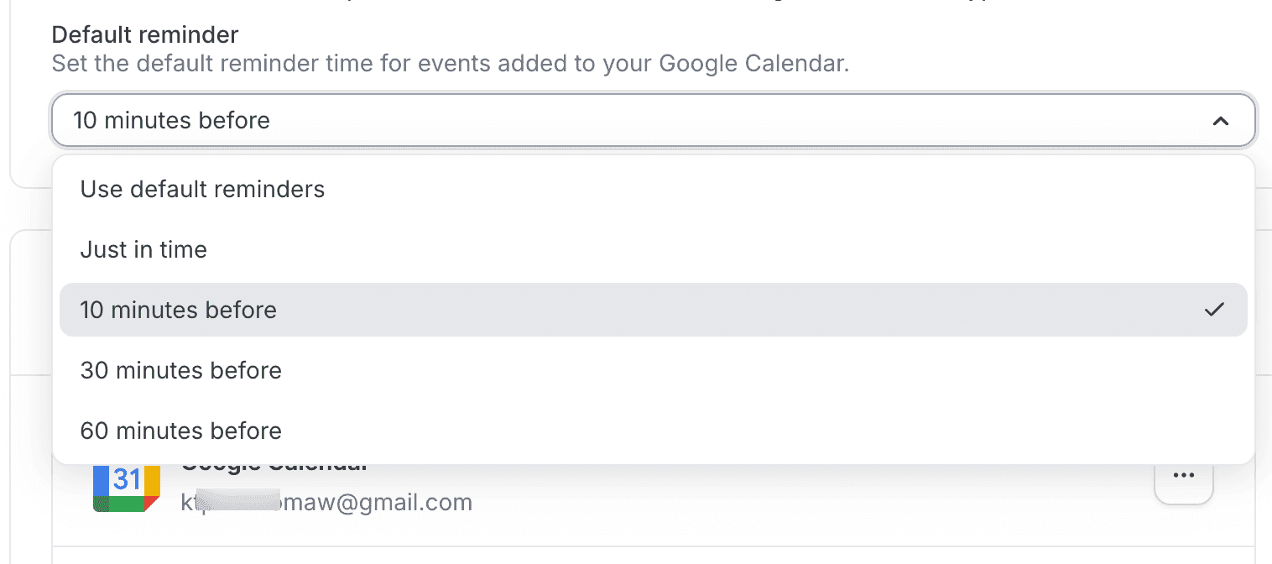Select the currently highlighted 10 minutes before option

click(336, 310)
